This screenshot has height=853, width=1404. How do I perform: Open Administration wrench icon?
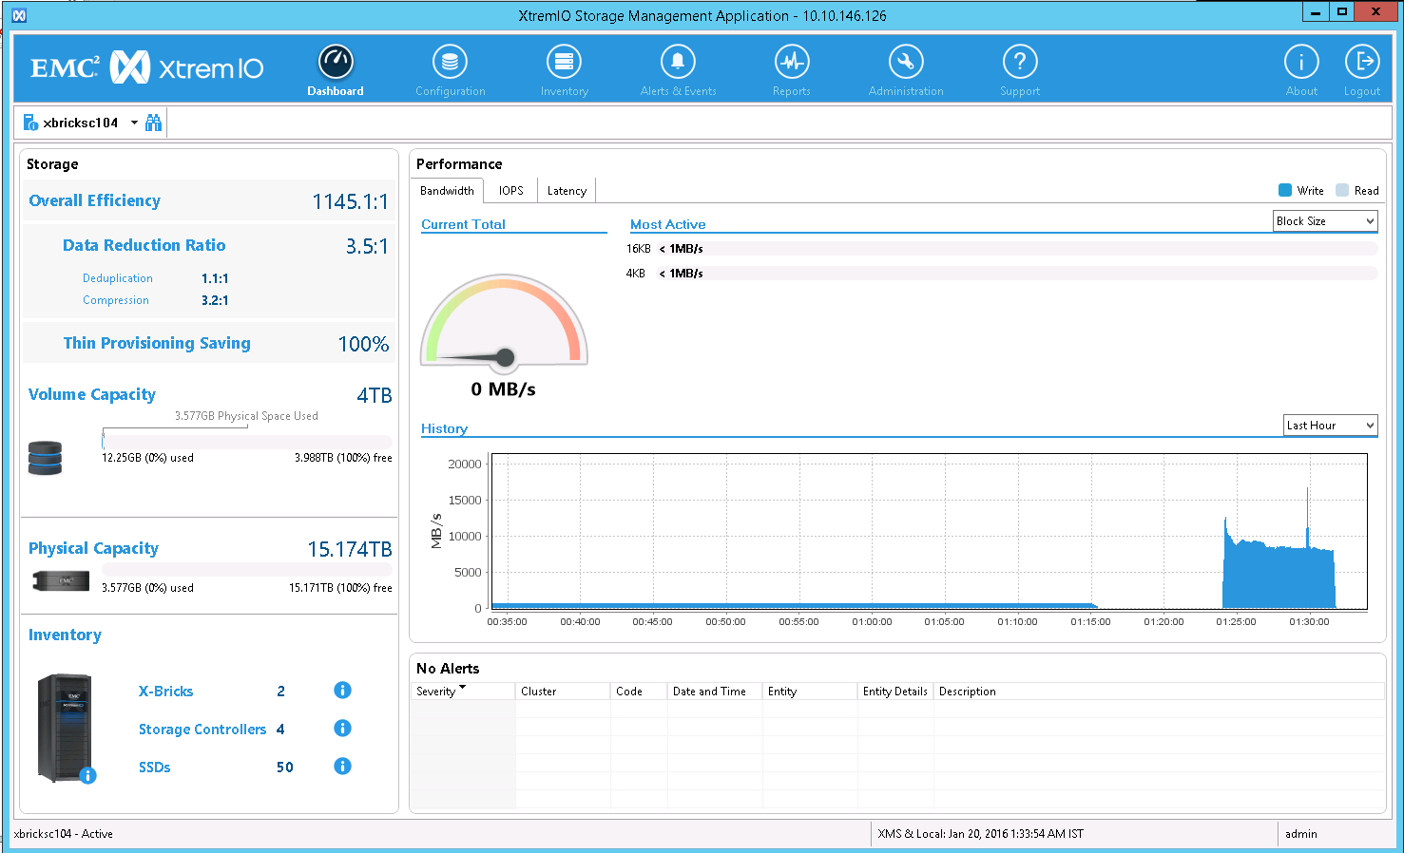pyautogui.click(x=906, y=63)
